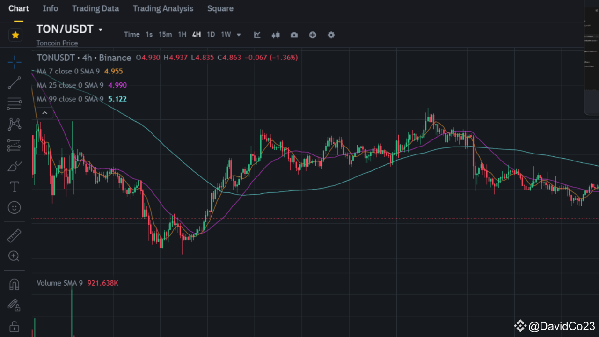
Task: Click the MA 25 value 4.990
Action: pos(117,85)
